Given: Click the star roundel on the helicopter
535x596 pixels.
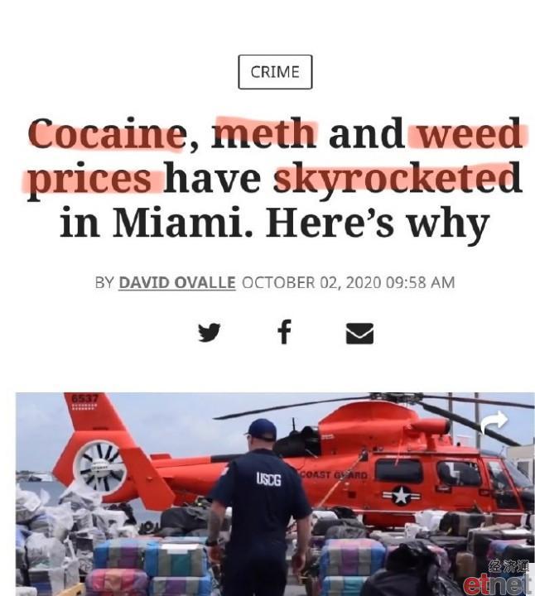Looking at the screenshot, I should [x=401, y=496].
